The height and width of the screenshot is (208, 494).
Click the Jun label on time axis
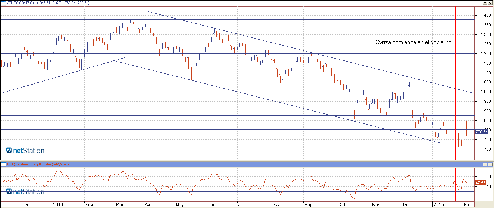click(211, 204)
